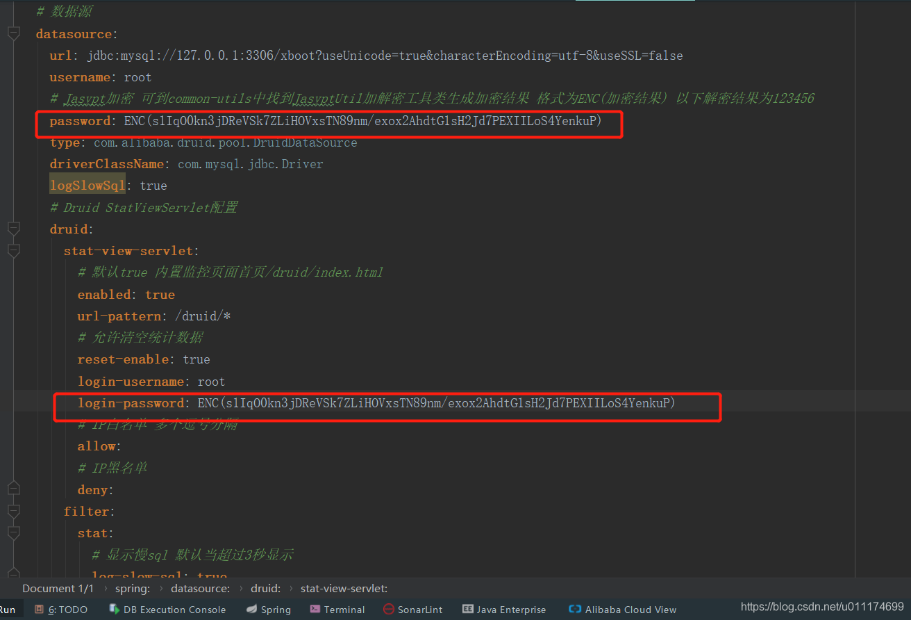Click fold end marker beside deny:
Image resolution: width=911 pixels, height=620 pixels.
point(13,489)
